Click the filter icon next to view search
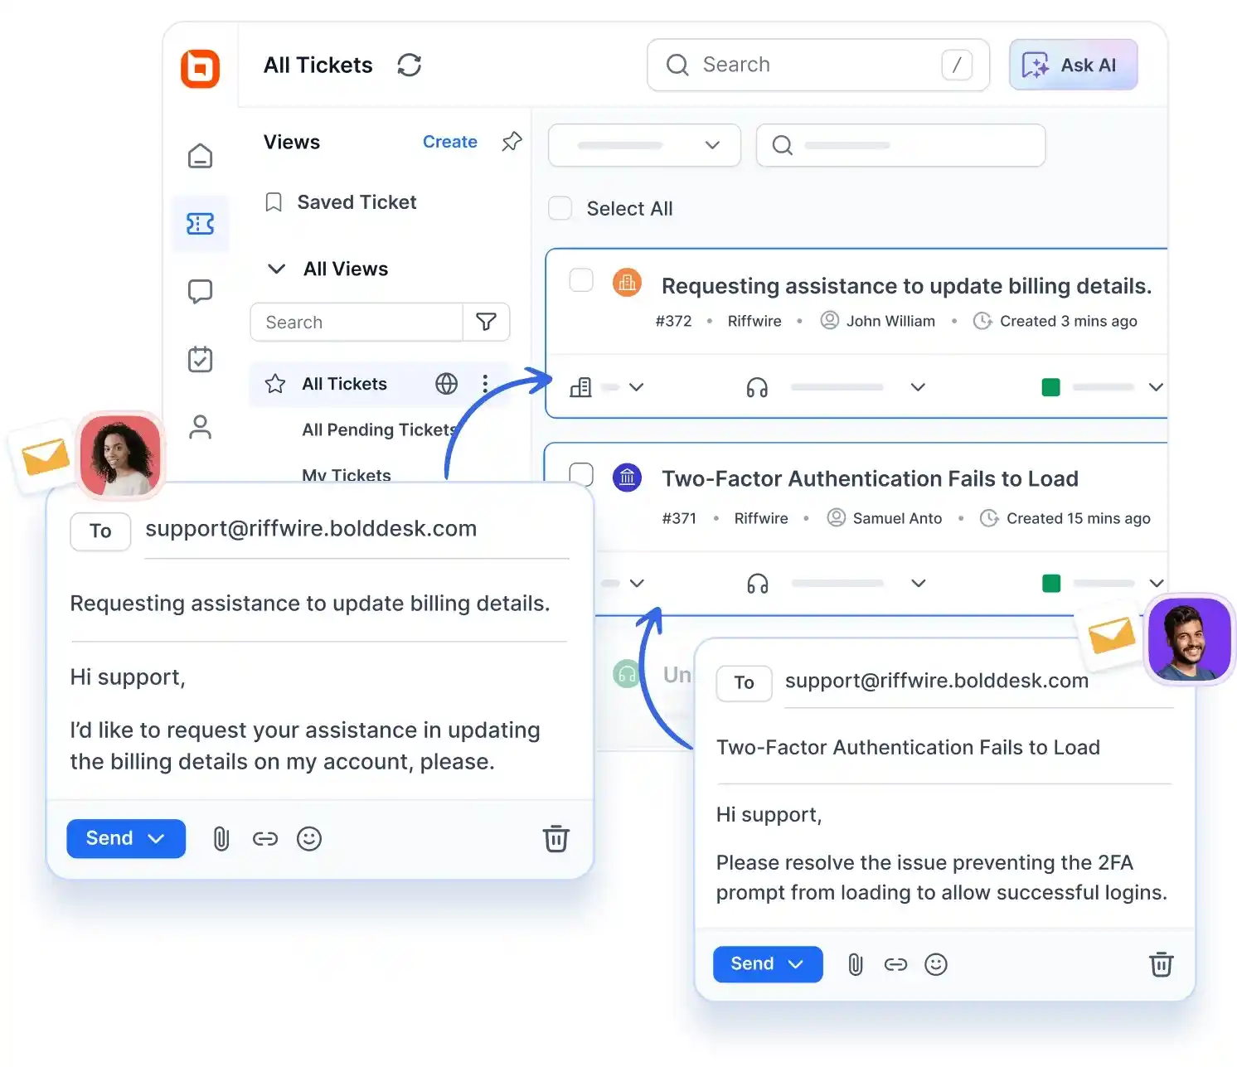 pos(487,322)
